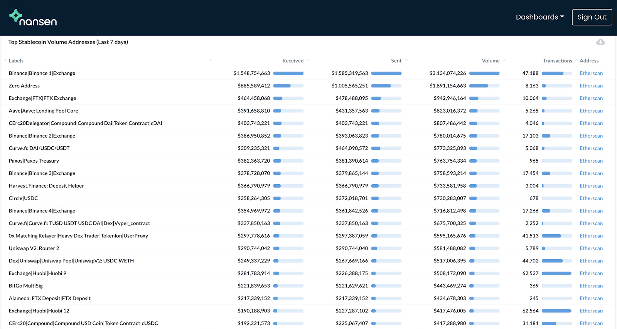Open Etherscan link for Binance 3
This screenshot has height=329, width=617.
pyautogui.click(x=591, y=173)
